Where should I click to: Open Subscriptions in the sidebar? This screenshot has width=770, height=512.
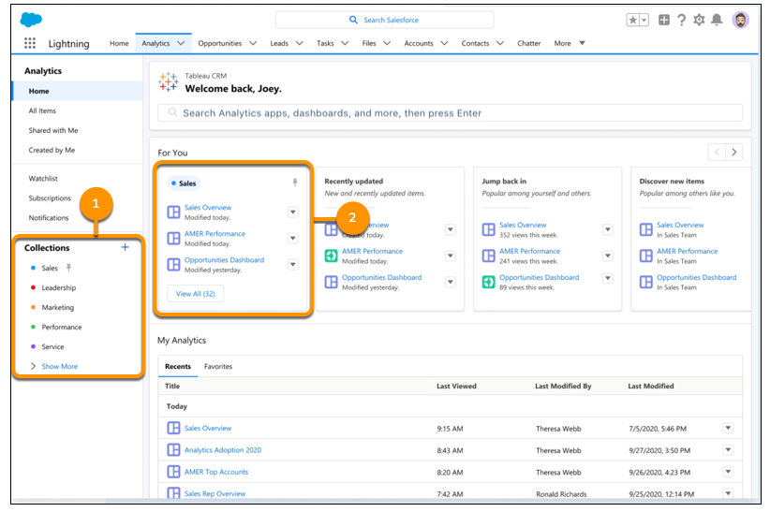pos(50,197)
